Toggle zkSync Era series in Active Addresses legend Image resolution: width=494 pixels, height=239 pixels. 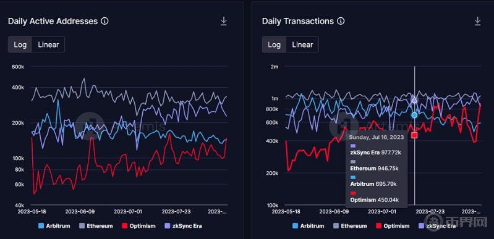[x=183, y=226]
